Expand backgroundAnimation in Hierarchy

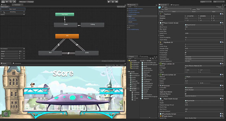point(127,9)
